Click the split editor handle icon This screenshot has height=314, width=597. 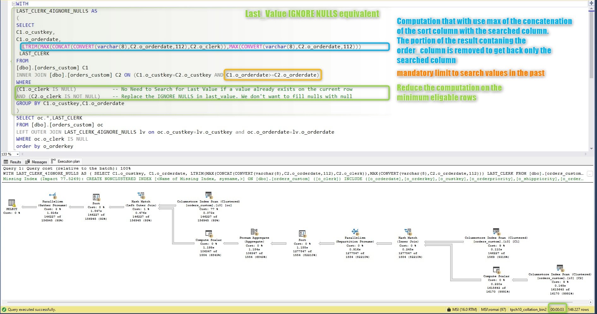point(591,3)
